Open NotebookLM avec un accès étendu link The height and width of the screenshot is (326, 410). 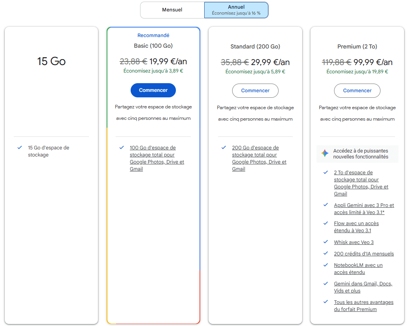(x=358, y=268)
